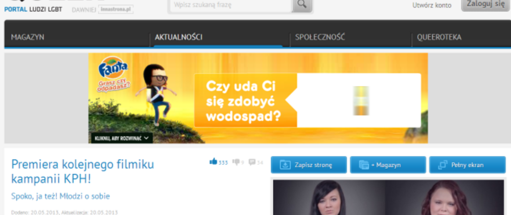Click the jumping cartoon character in banner

pos(157,95)
